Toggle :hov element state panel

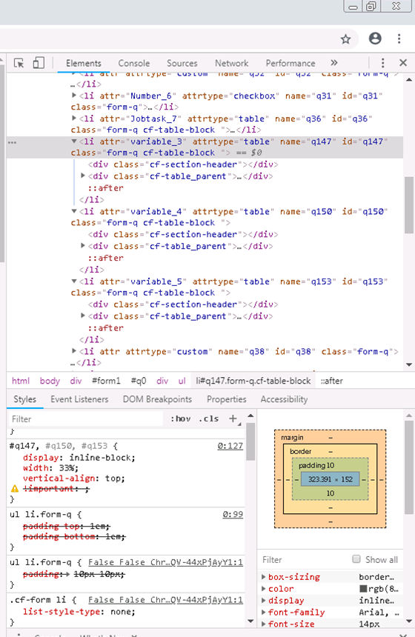pos(181,418)
